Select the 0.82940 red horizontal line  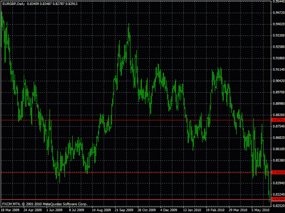coord(136,199)
